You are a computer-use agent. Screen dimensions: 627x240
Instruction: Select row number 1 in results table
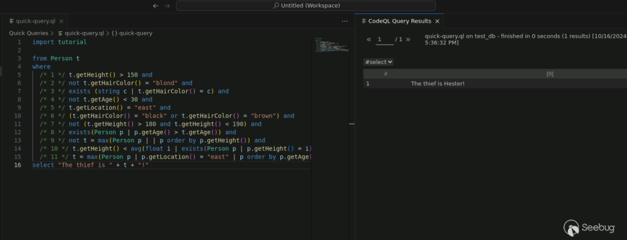point(367,84)
